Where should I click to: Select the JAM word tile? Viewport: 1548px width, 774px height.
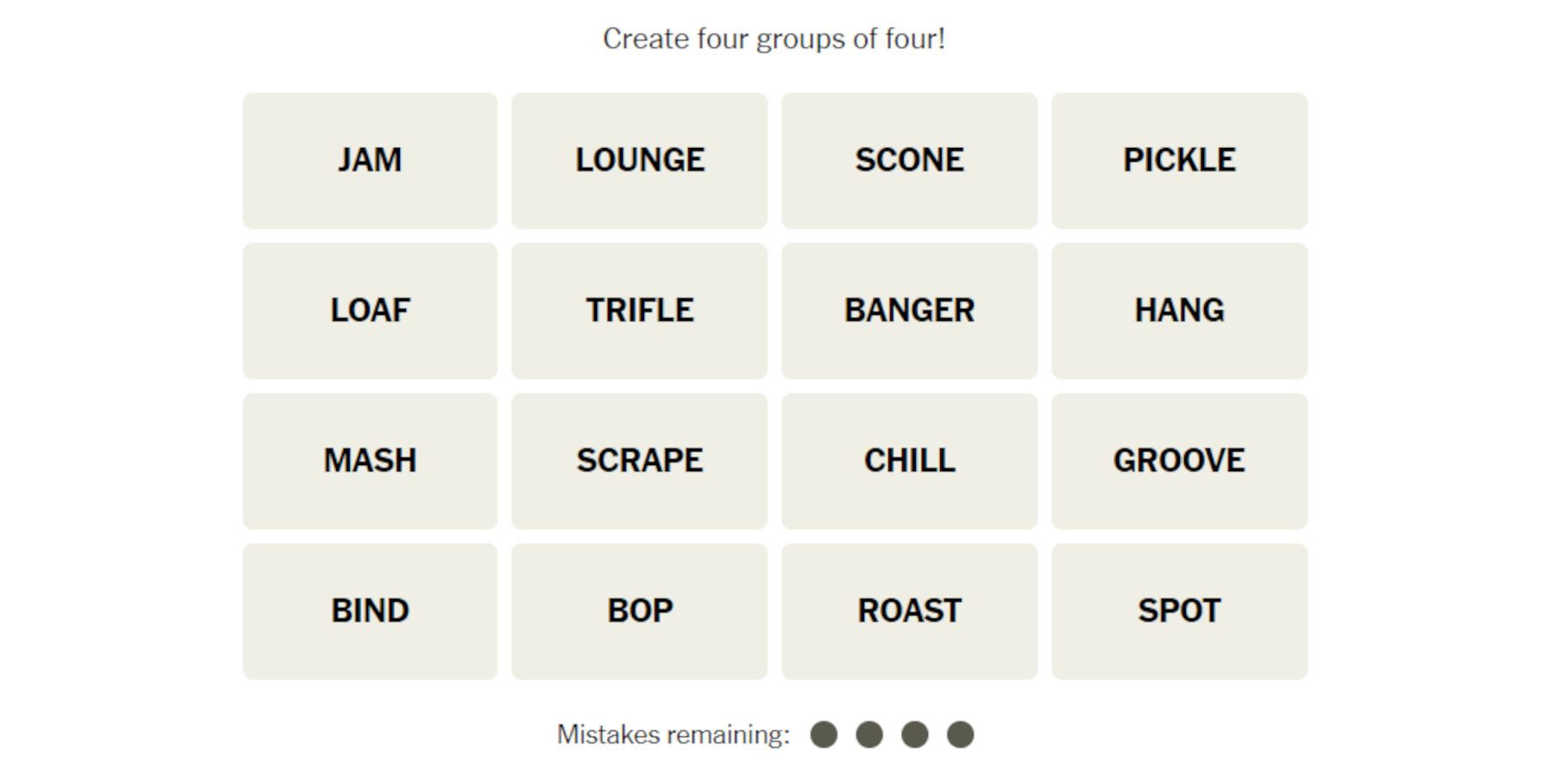pos(370,161)
